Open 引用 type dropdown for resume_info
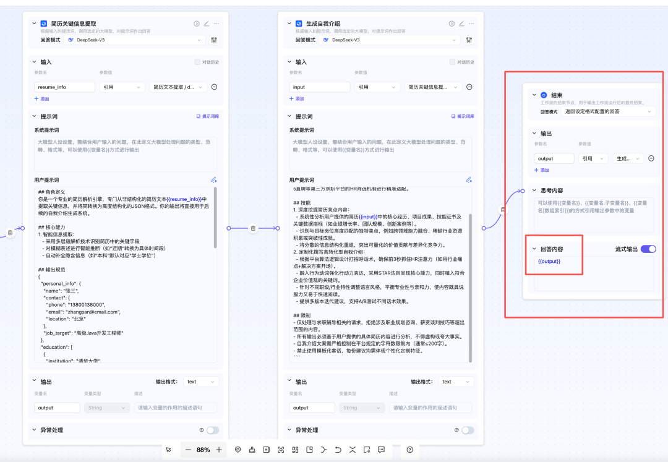 coord(122,87)
